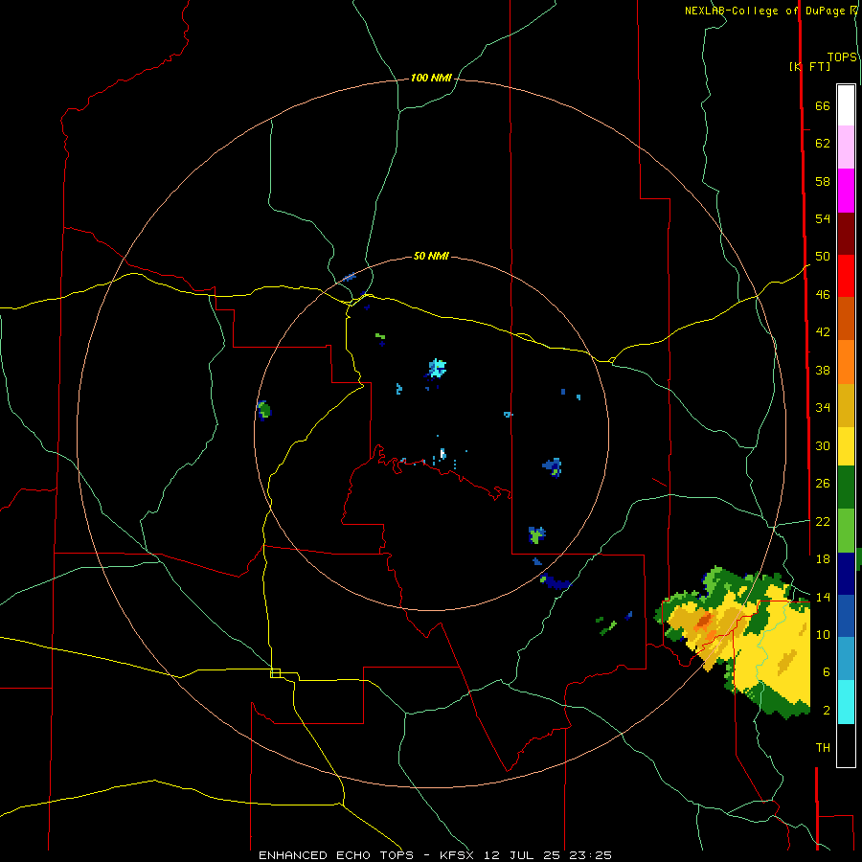The image size is (862, 862).
Task: Pick the light green legend swatch
Action: click(x=846, y=531)
